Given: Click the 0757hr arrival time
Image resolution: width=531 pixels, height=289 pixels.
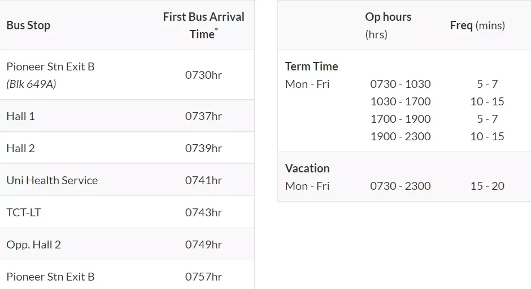Looking at the screenshot, I should point(203,277).
